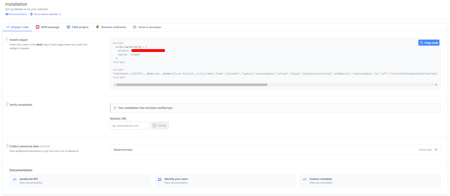This screenshot has width=450, height=196.
Task: Click the Show code label
Action: click(x=425, y=150)
